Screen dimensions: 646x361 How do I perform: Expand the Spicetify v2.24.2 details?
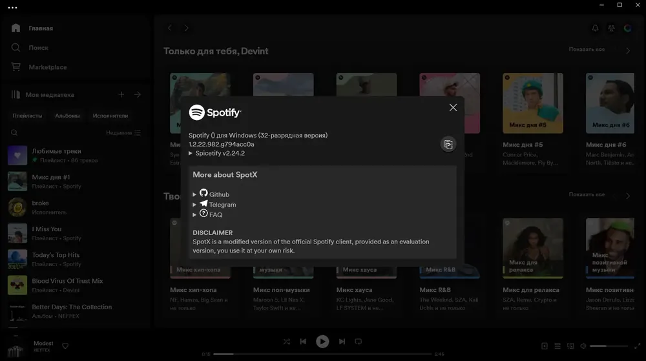click(x=216, y=153)
